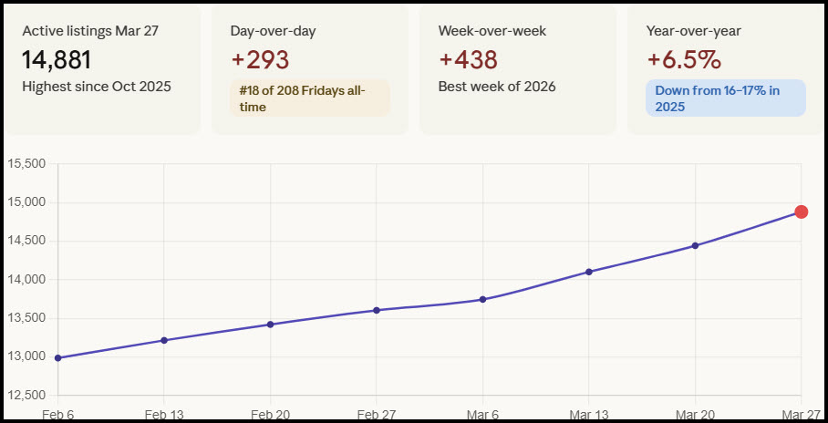
Task: Click the +438 week-over-week figure
Action: [468, 60]
